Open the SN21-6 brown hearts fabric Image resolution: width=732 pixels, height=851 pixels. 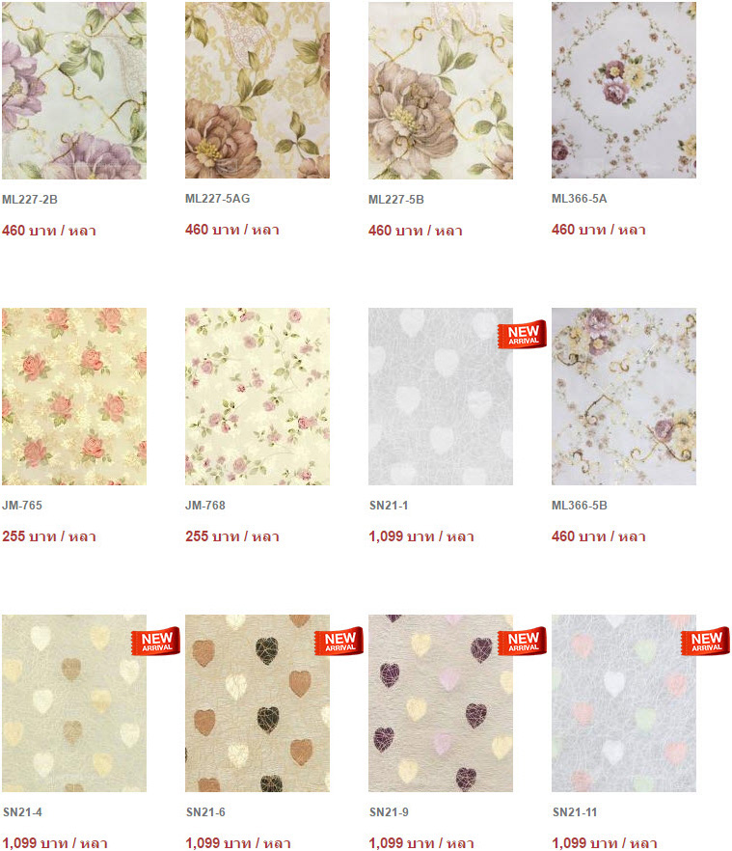[258, 702]
